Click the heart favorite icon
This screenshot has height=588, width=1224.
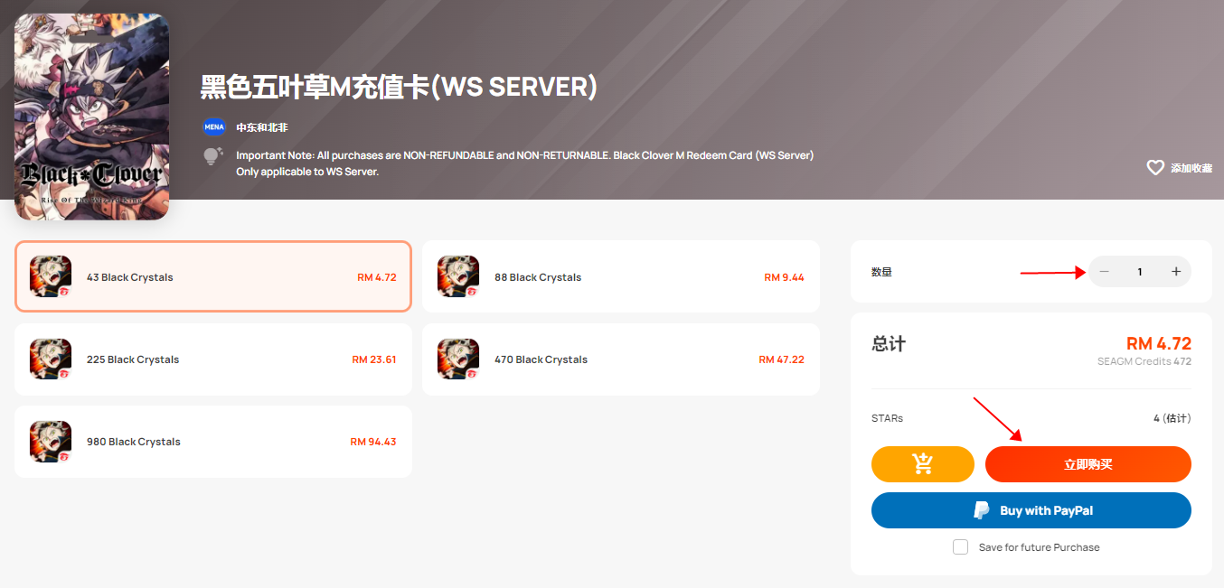[x=1155, y=168]
